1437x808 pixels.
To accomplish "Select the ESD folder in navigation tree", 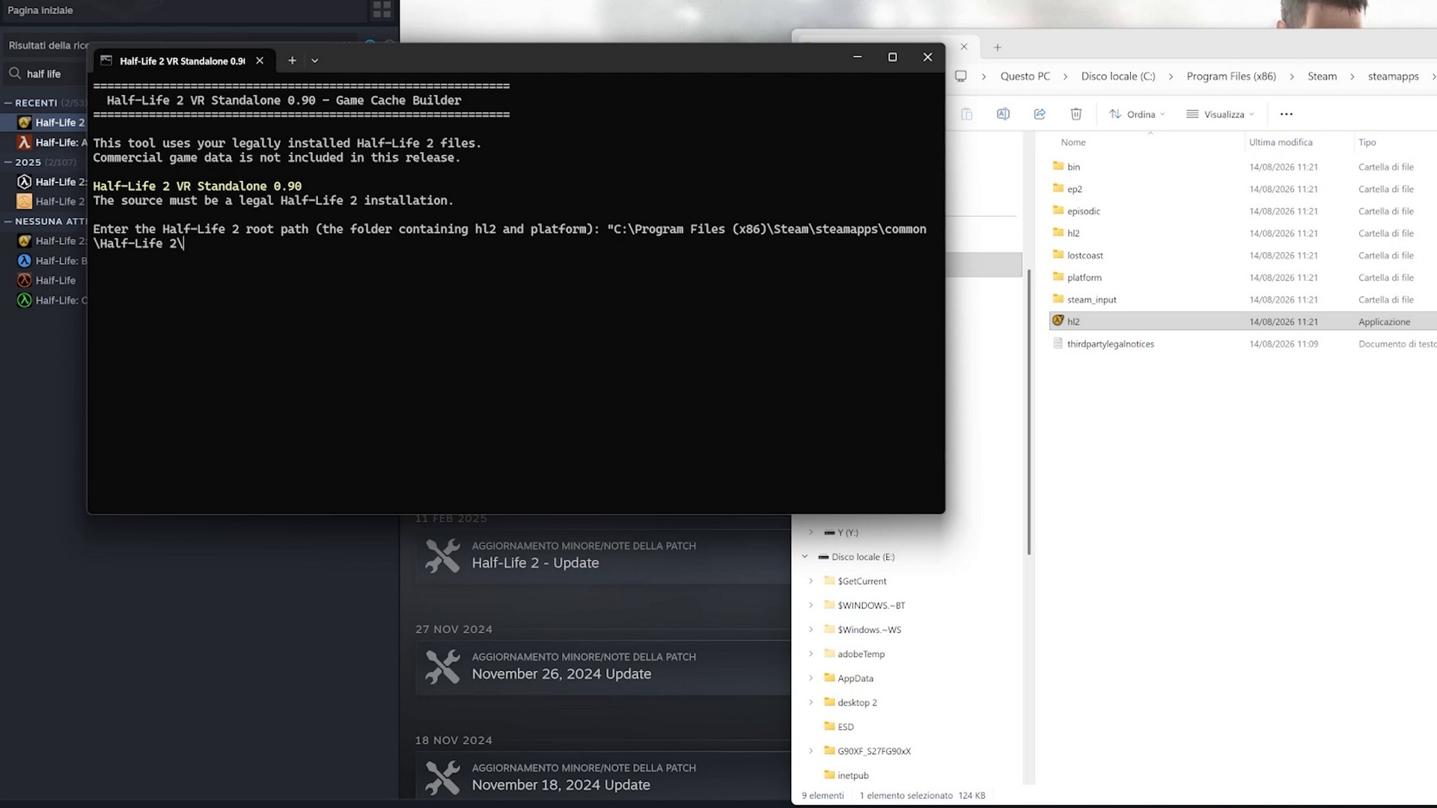I will tap(846, 726).
